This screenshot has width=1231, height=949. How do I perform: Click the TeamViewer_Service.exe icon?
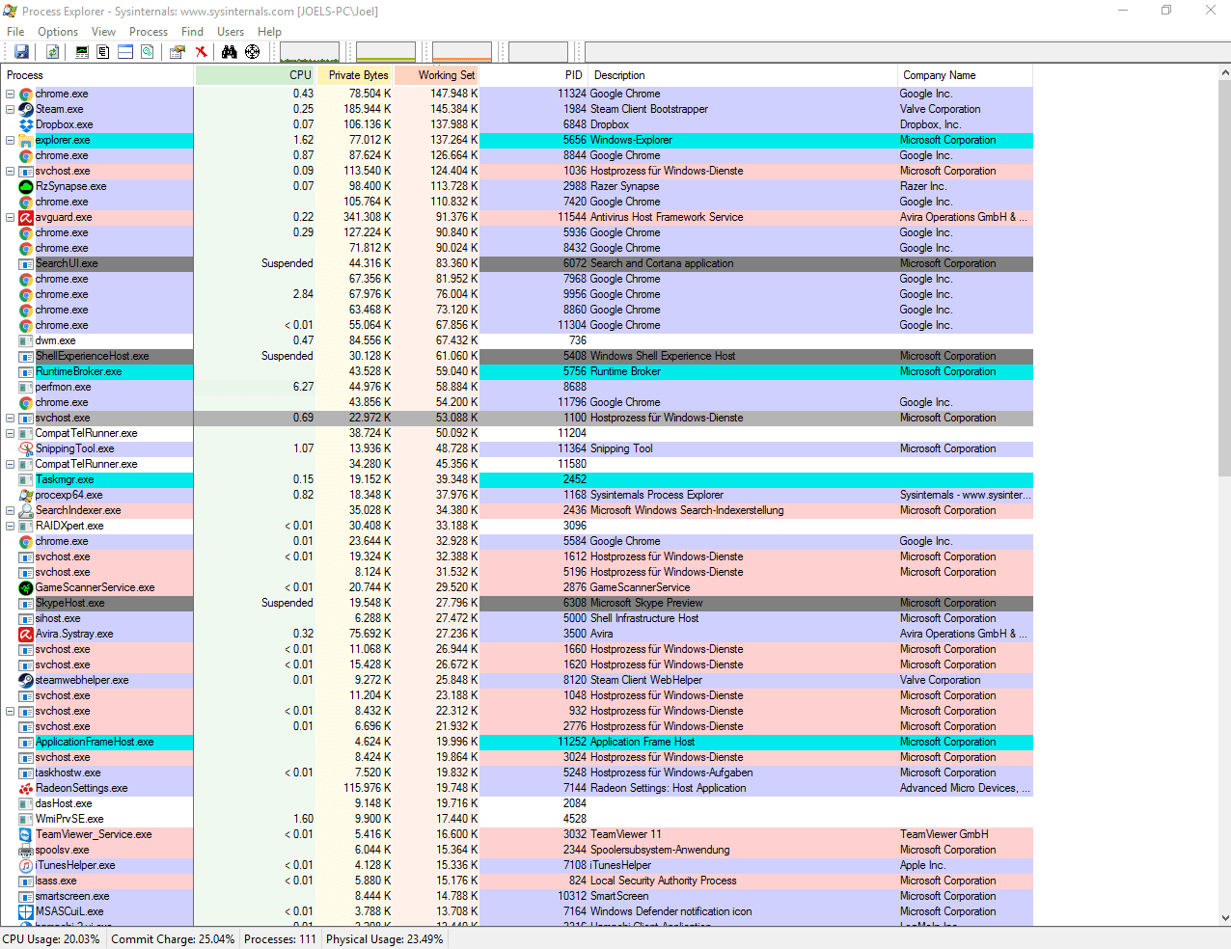[x=26, y=834]
